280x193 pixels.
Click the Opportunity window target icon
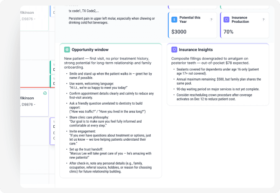click(67, 49)
